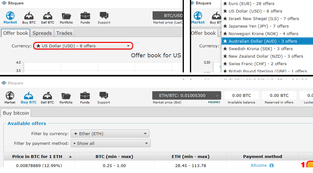Choose Israeli New Sheqel (ILS) option
The height and width of the screenshot is (173, 313).
pos(267,18)
